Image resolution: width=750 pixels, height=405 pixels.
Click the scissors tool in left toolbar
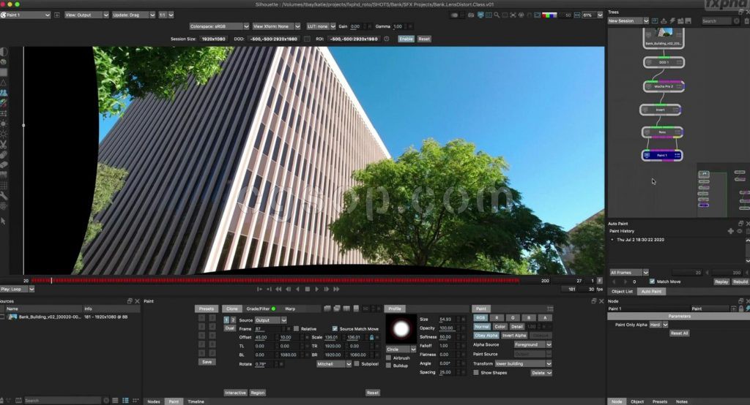point(4,144)
